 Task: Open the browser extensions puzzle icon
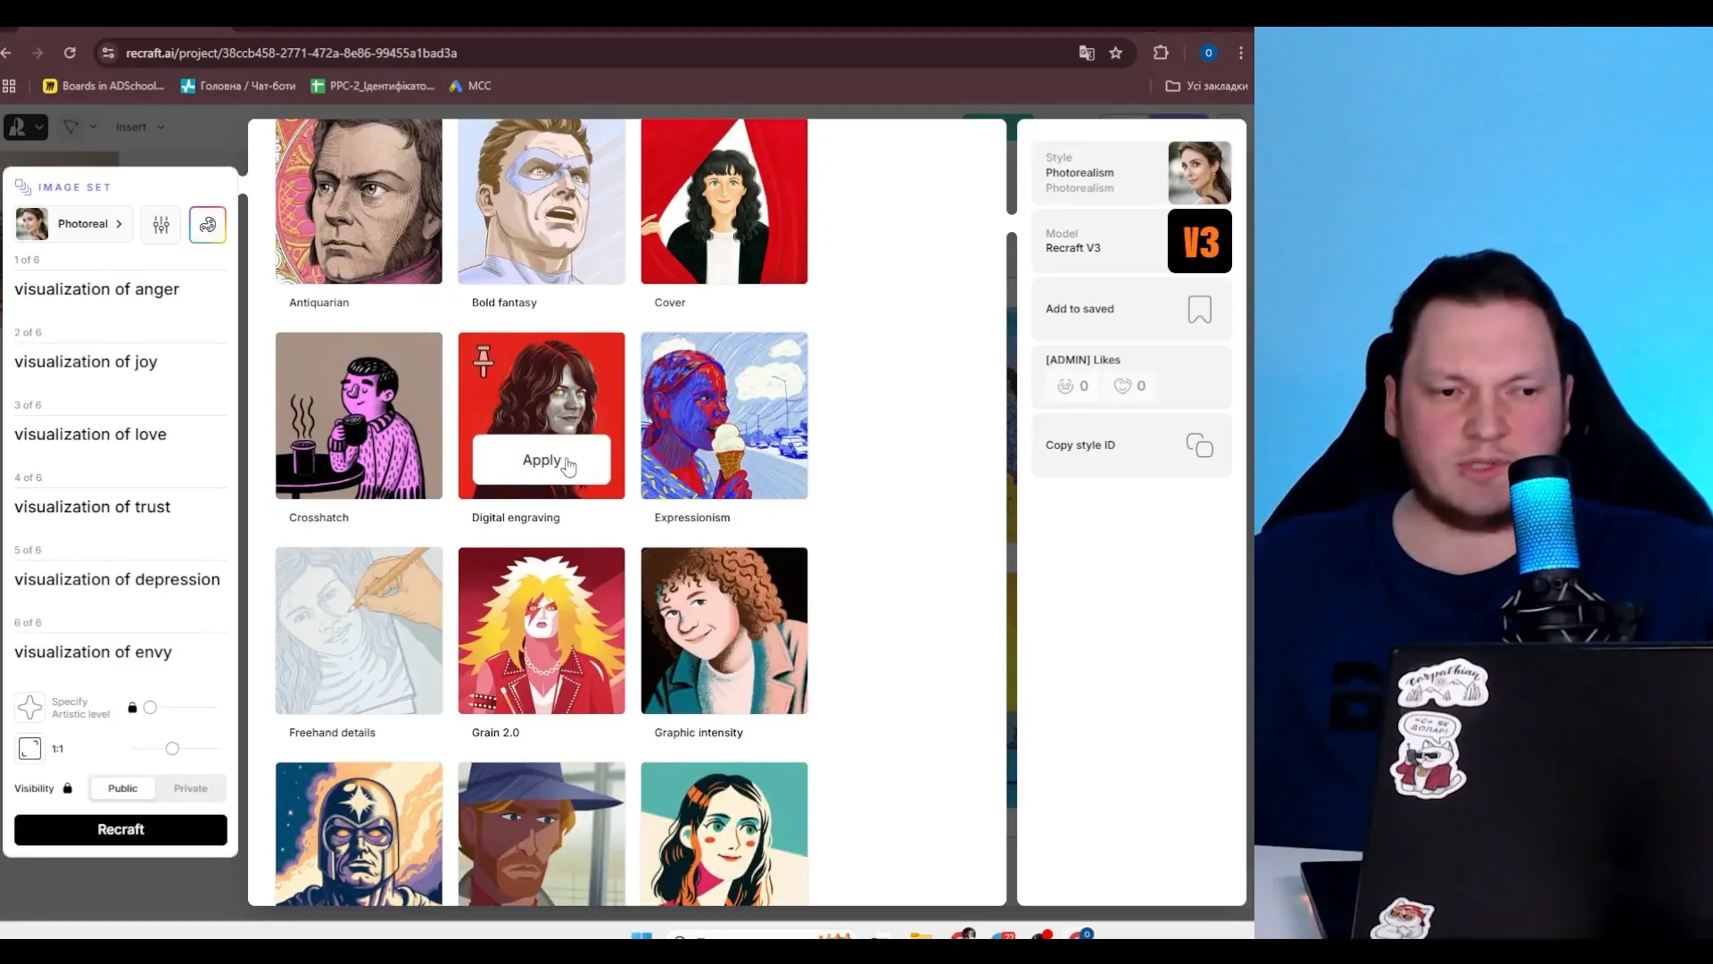[1161, 53]
